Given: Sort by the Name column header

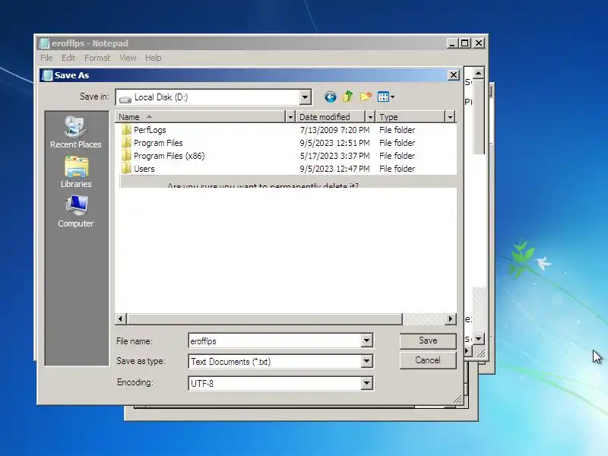Looking at the screenshot, I should point(200,117).
